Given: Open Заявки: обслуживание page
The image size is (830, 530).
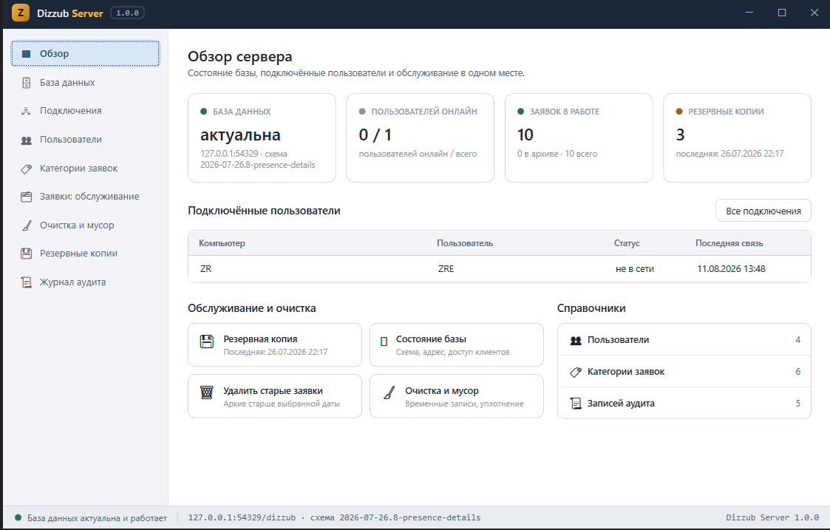Looking at the screenshot, I should click(x=85, y=197).
